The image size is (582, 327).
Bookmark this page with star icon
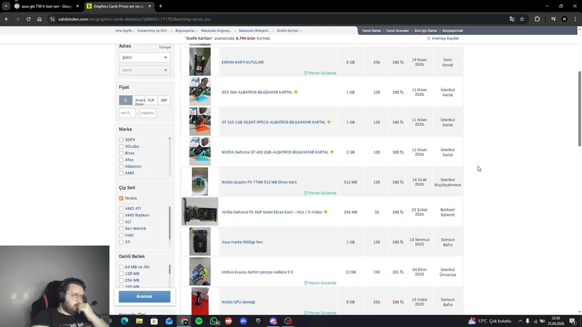click(x=522, y=19)
